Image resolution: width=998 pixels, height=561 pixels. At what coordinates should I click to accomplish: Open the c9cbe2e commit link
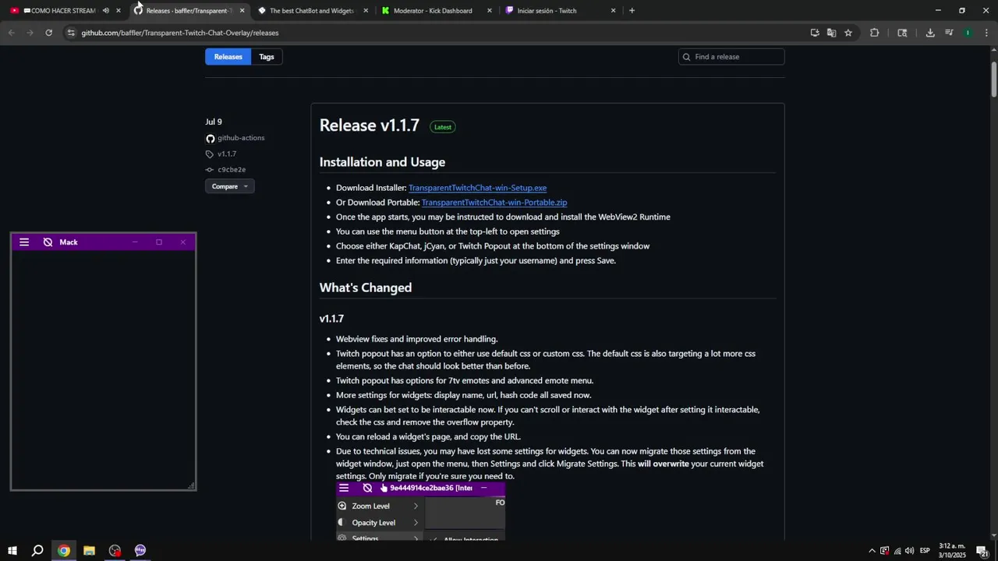(232, 170)
